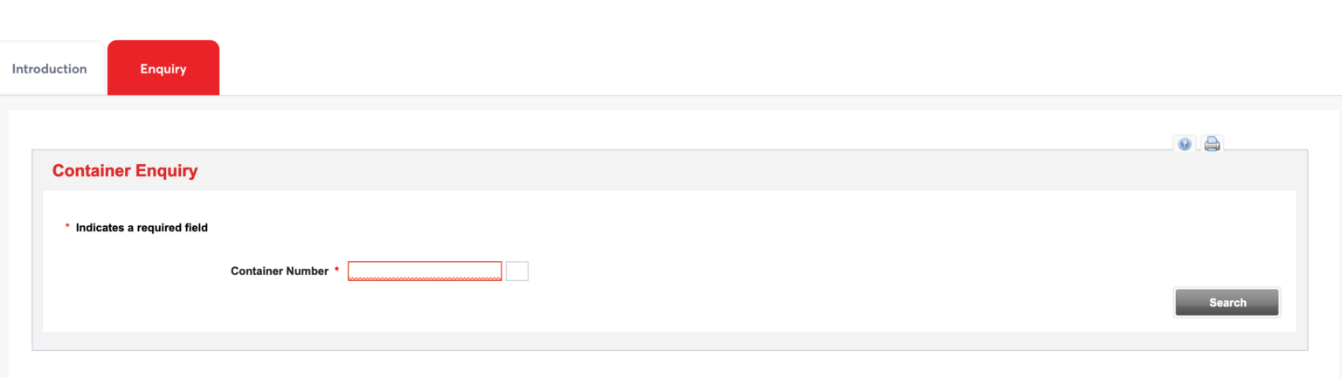Click the blue help question mark icon
Viewport: 1342px width, 378px height.
[1185, 144]
